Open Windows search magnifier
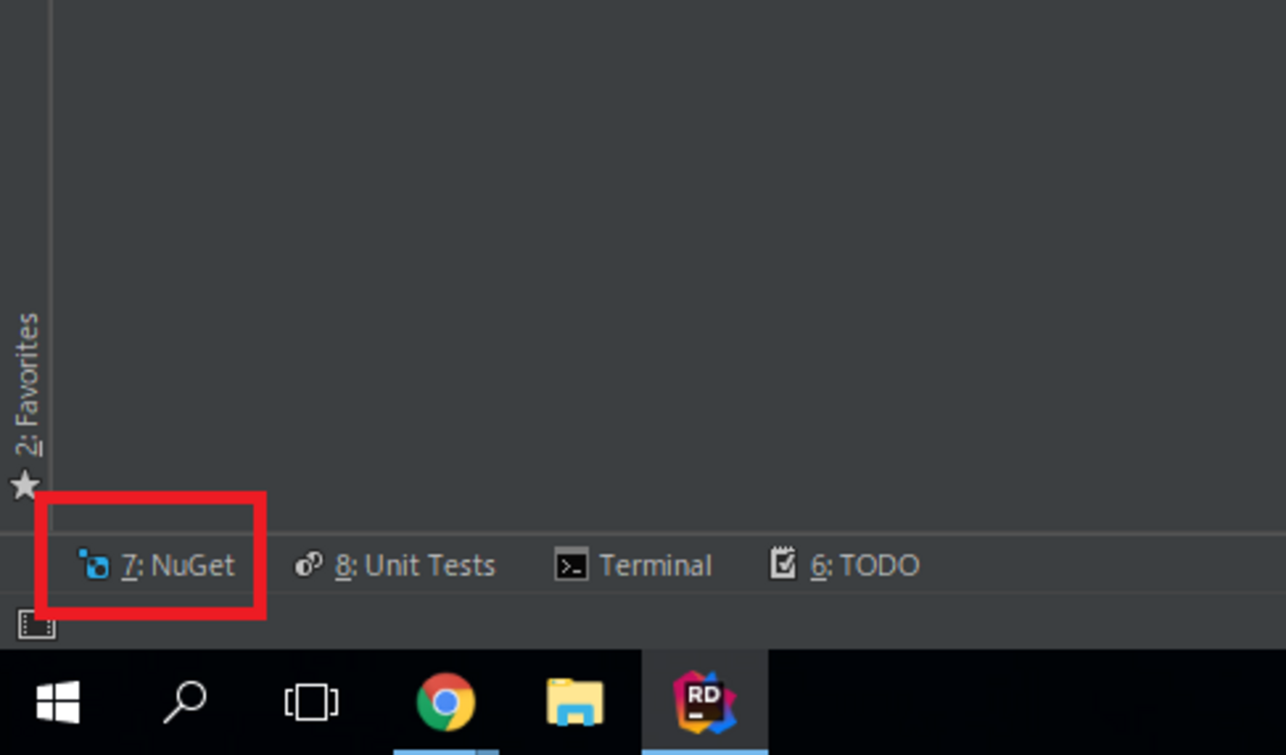Viewport: 1286px width, 755px height. 184,703
